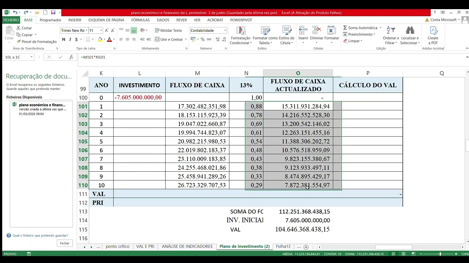Select the recovered file plano económico entry

pyautogui.click(x=41, y=109)
